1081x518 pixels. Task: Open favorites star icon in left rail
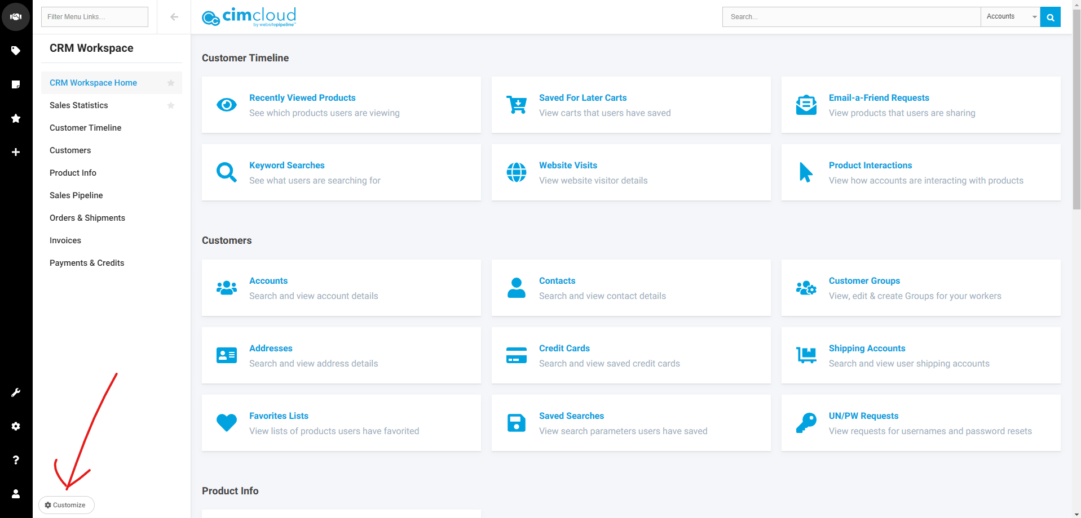click(16, 118)
